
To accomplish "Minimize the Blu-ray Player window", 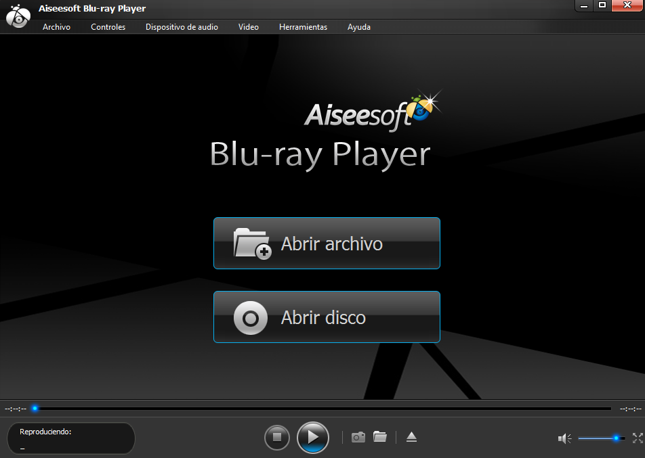I will coord(584,5).
